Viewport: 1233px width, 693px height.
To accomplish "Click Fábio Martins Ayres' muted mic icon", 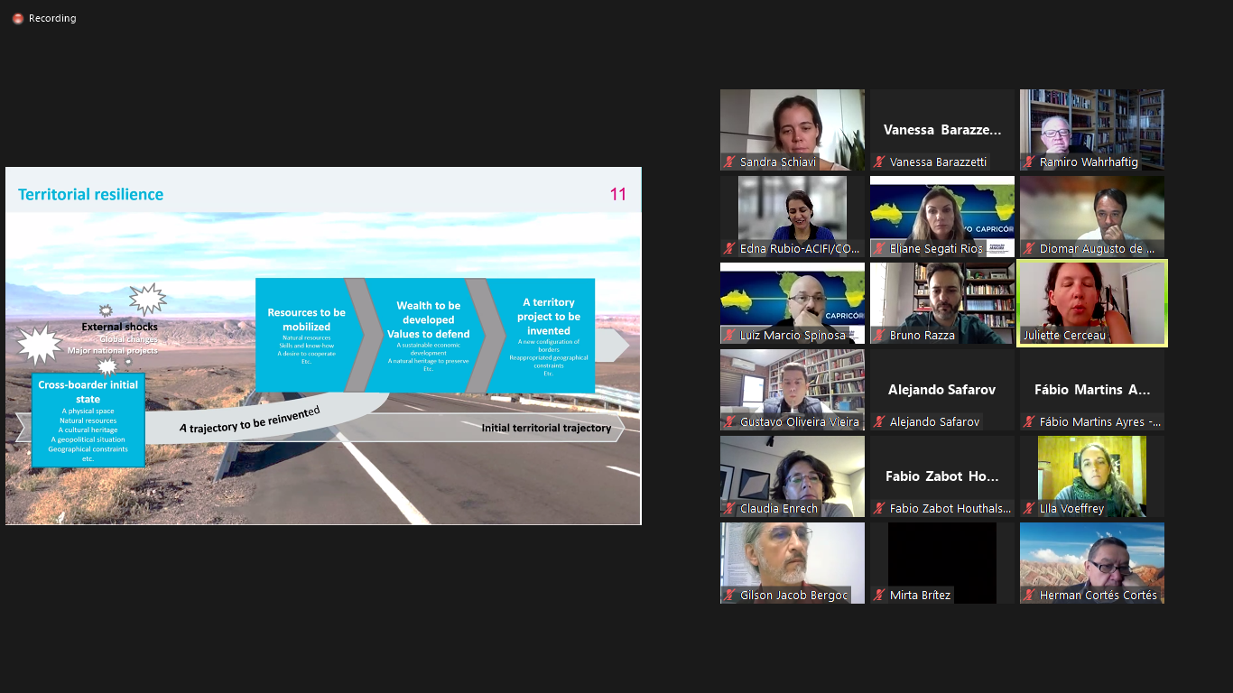I will [x=1029, y=422].
